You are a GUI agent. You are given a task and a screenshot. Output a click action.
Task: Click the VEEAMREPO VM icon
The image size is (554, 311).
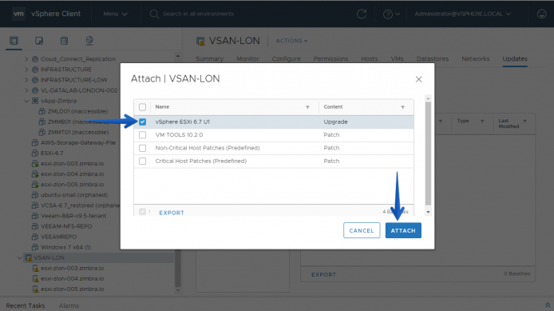click(x=35, y=237)
